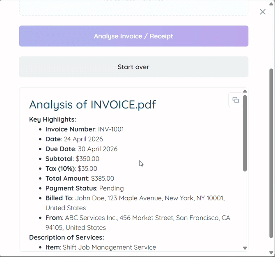Screen dimensions: 275x257
Task: Click the dialog's outer scroll down arrow
Action: click(x=271, y=253)
